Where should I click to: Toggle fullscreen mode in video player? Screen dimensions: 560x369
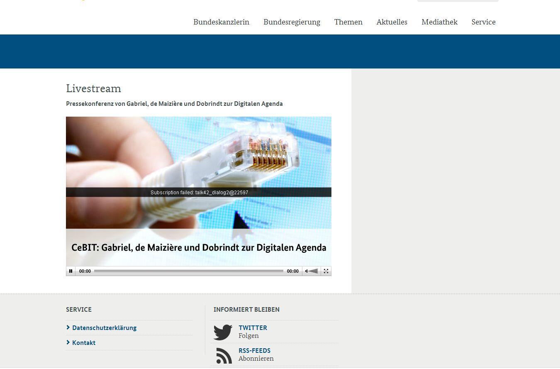point(326,271)
